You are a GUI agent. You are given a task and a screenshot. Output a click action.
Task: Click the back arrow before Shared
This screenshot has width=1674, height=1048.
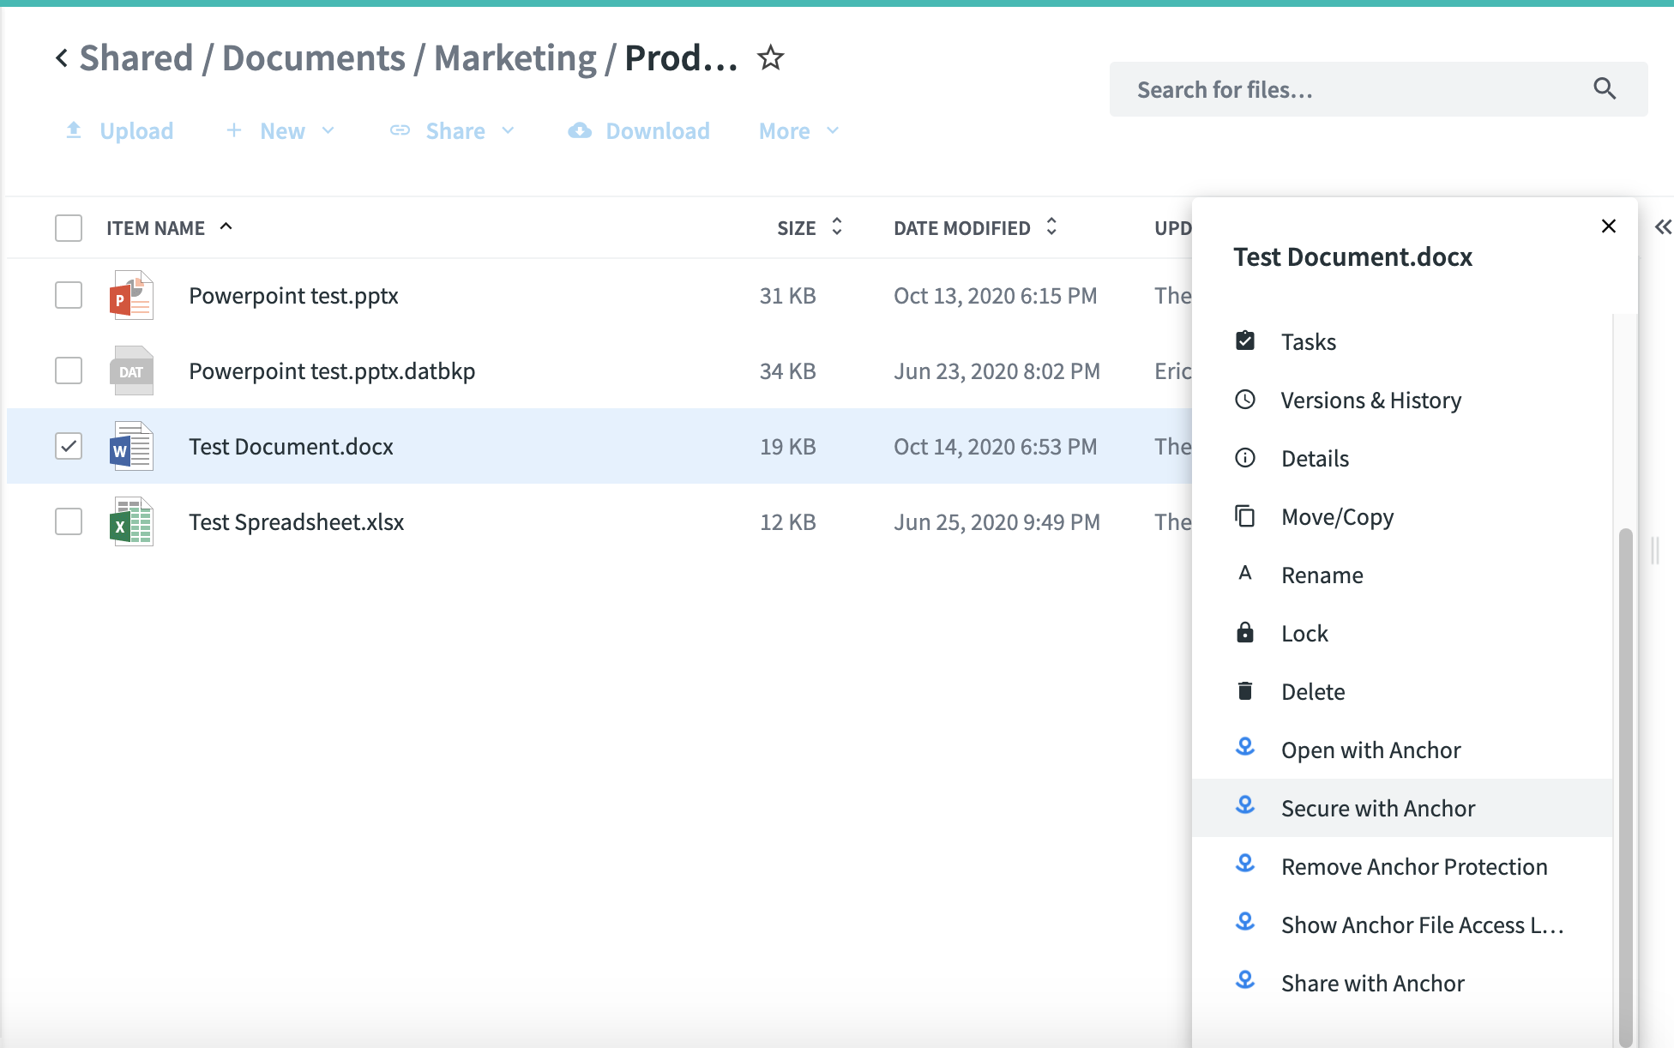(62, 58)
